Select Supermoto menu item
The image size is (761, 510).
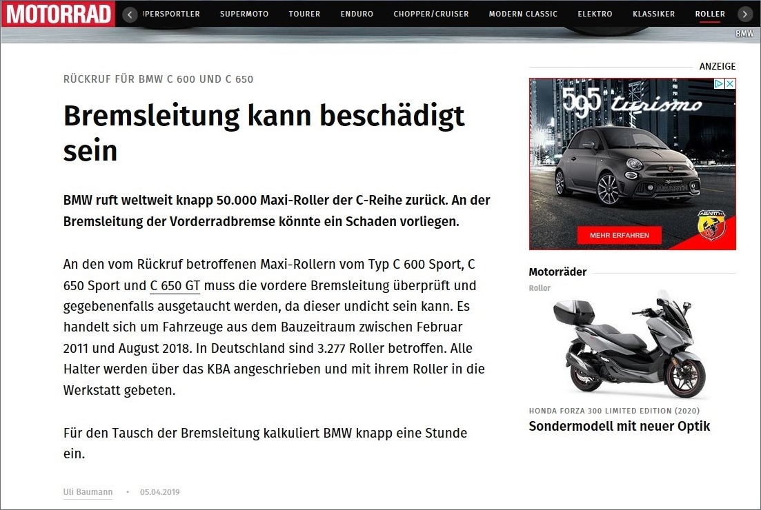244,14
